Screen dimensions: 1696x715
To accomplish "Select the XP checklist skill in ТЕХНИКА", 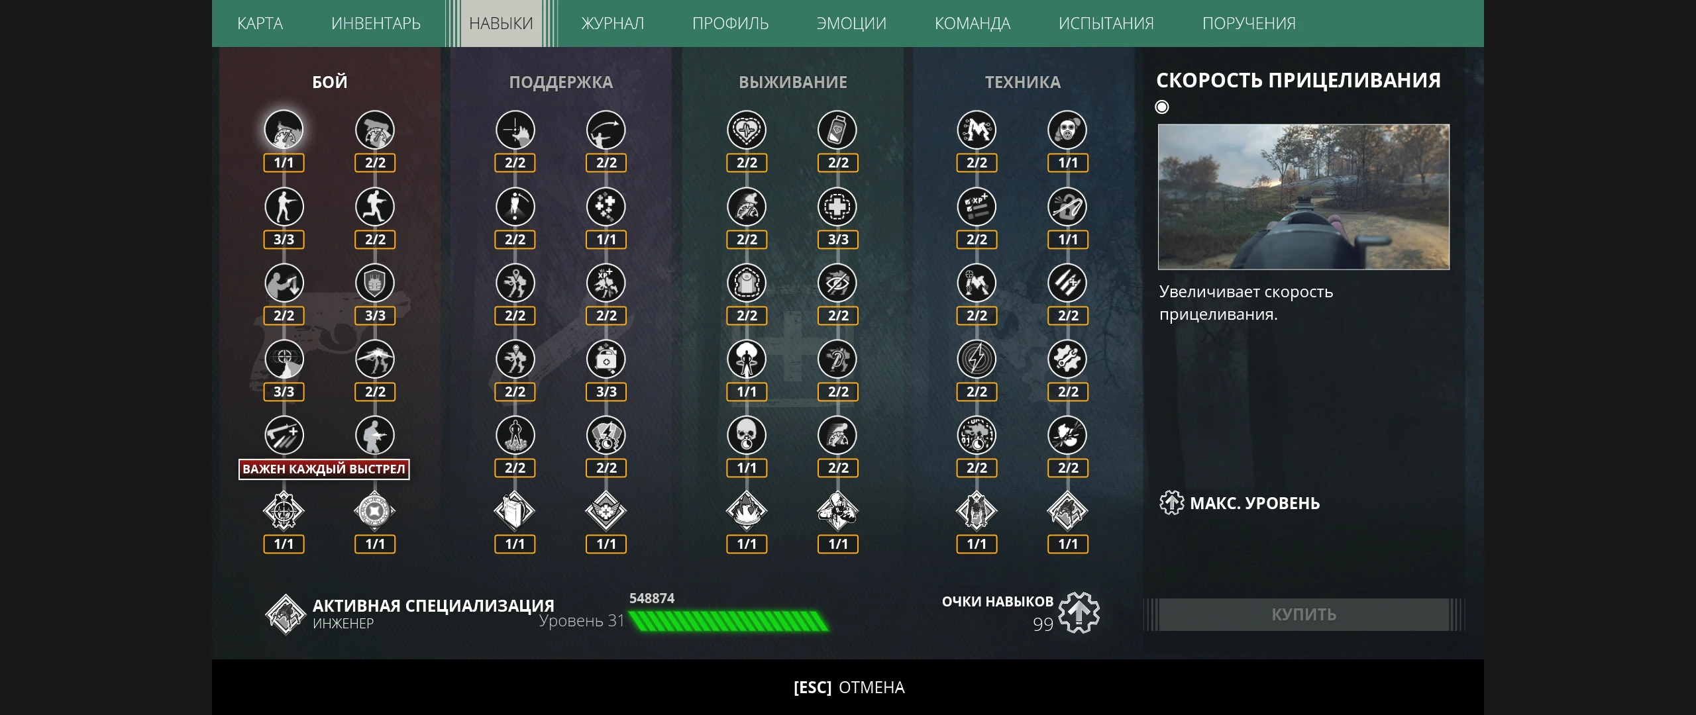I will click(977, 207).
